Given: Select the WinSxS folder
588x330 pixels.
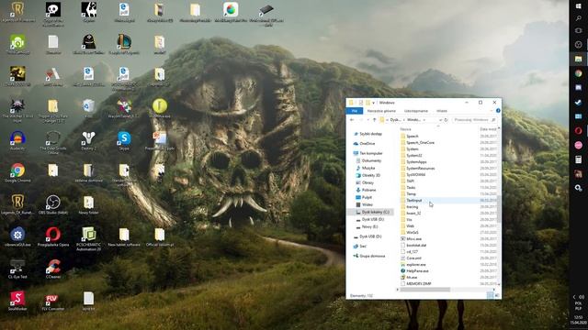Looking at the screenshot, I should pyautogui.click(x=413, y=232).
